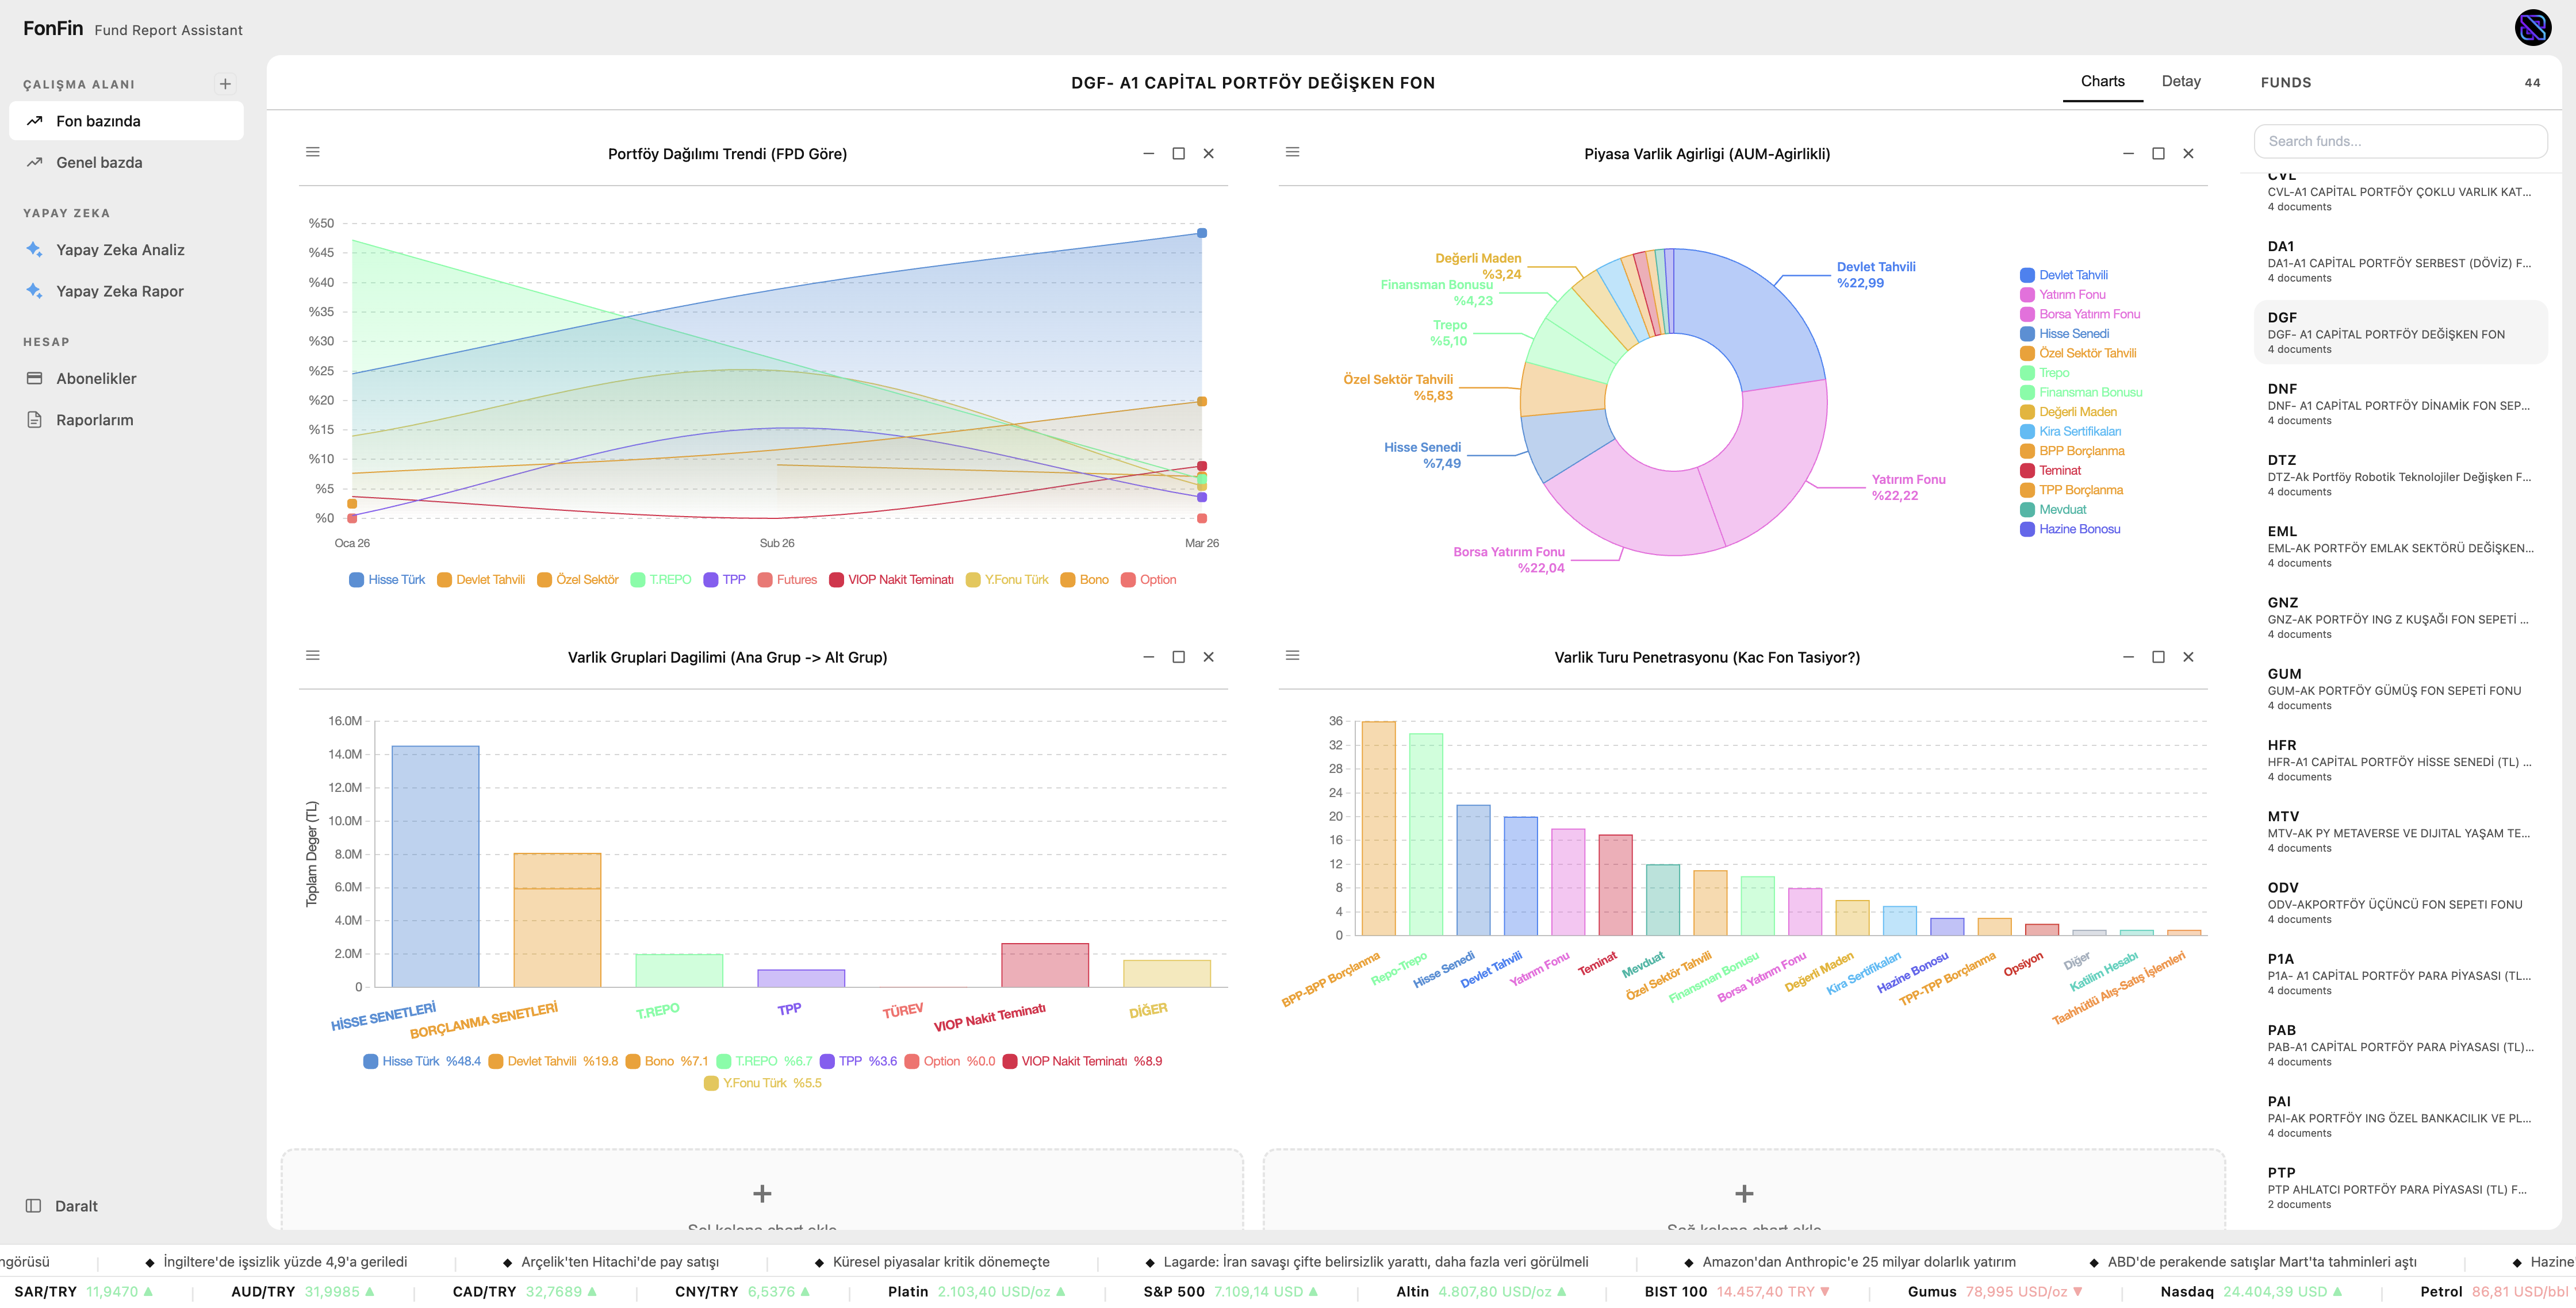Maximize the Varlik Gruplari Dagilimi chart panel
Viewport: 2576px width, 1308px height.
point(1178,656)
